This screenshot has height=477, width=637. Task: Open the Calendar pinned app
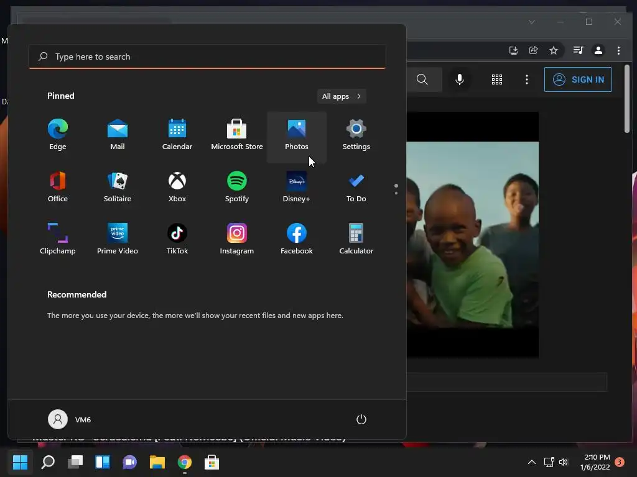pyautogui.click(x=177, y=135)
